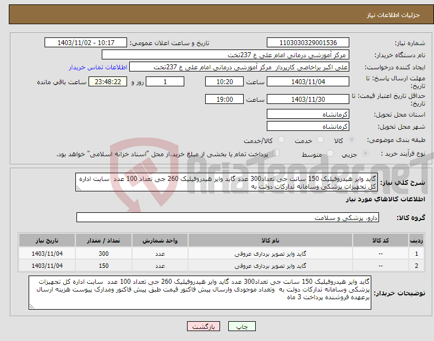The height and width of the screenshot is (341, 434).
Task: Click the بازگشت (back) button
Action: pos(204,326)
